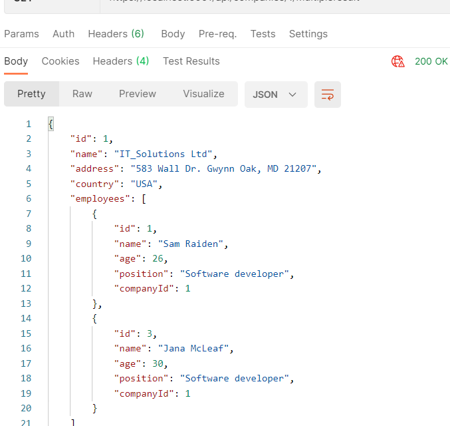Click the "IT_Solutions Ltd" value in response
Image resolution: width=450 pixels, height=426 pixels.
pyautogui.click(x=162, y=154)
